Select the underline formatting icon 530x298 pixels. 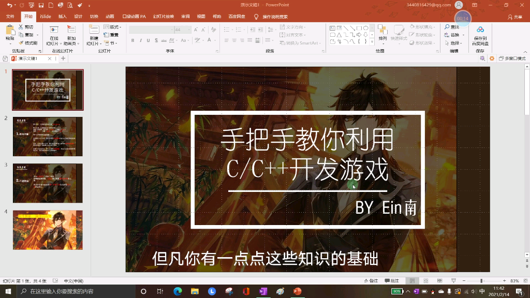click(x=149, y=39)
